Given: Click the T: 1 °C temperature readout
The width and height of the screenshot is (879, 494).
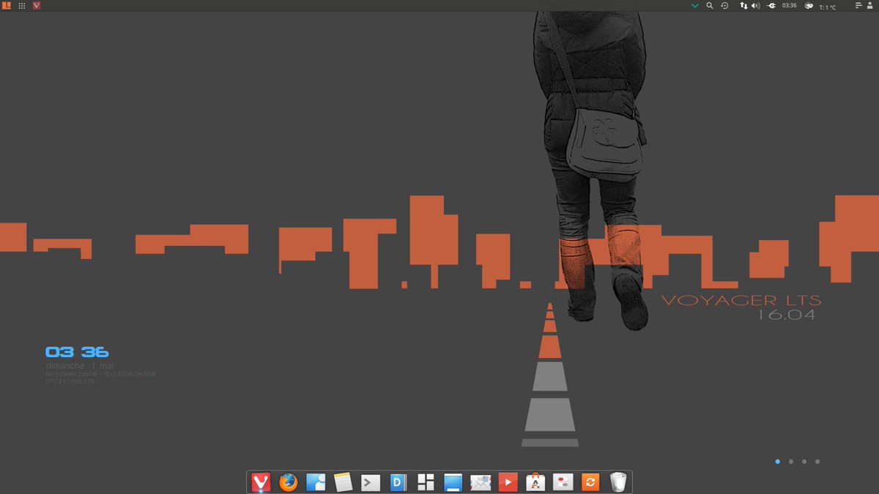Looking at the screenshot, I should click(x=827, y=7).
